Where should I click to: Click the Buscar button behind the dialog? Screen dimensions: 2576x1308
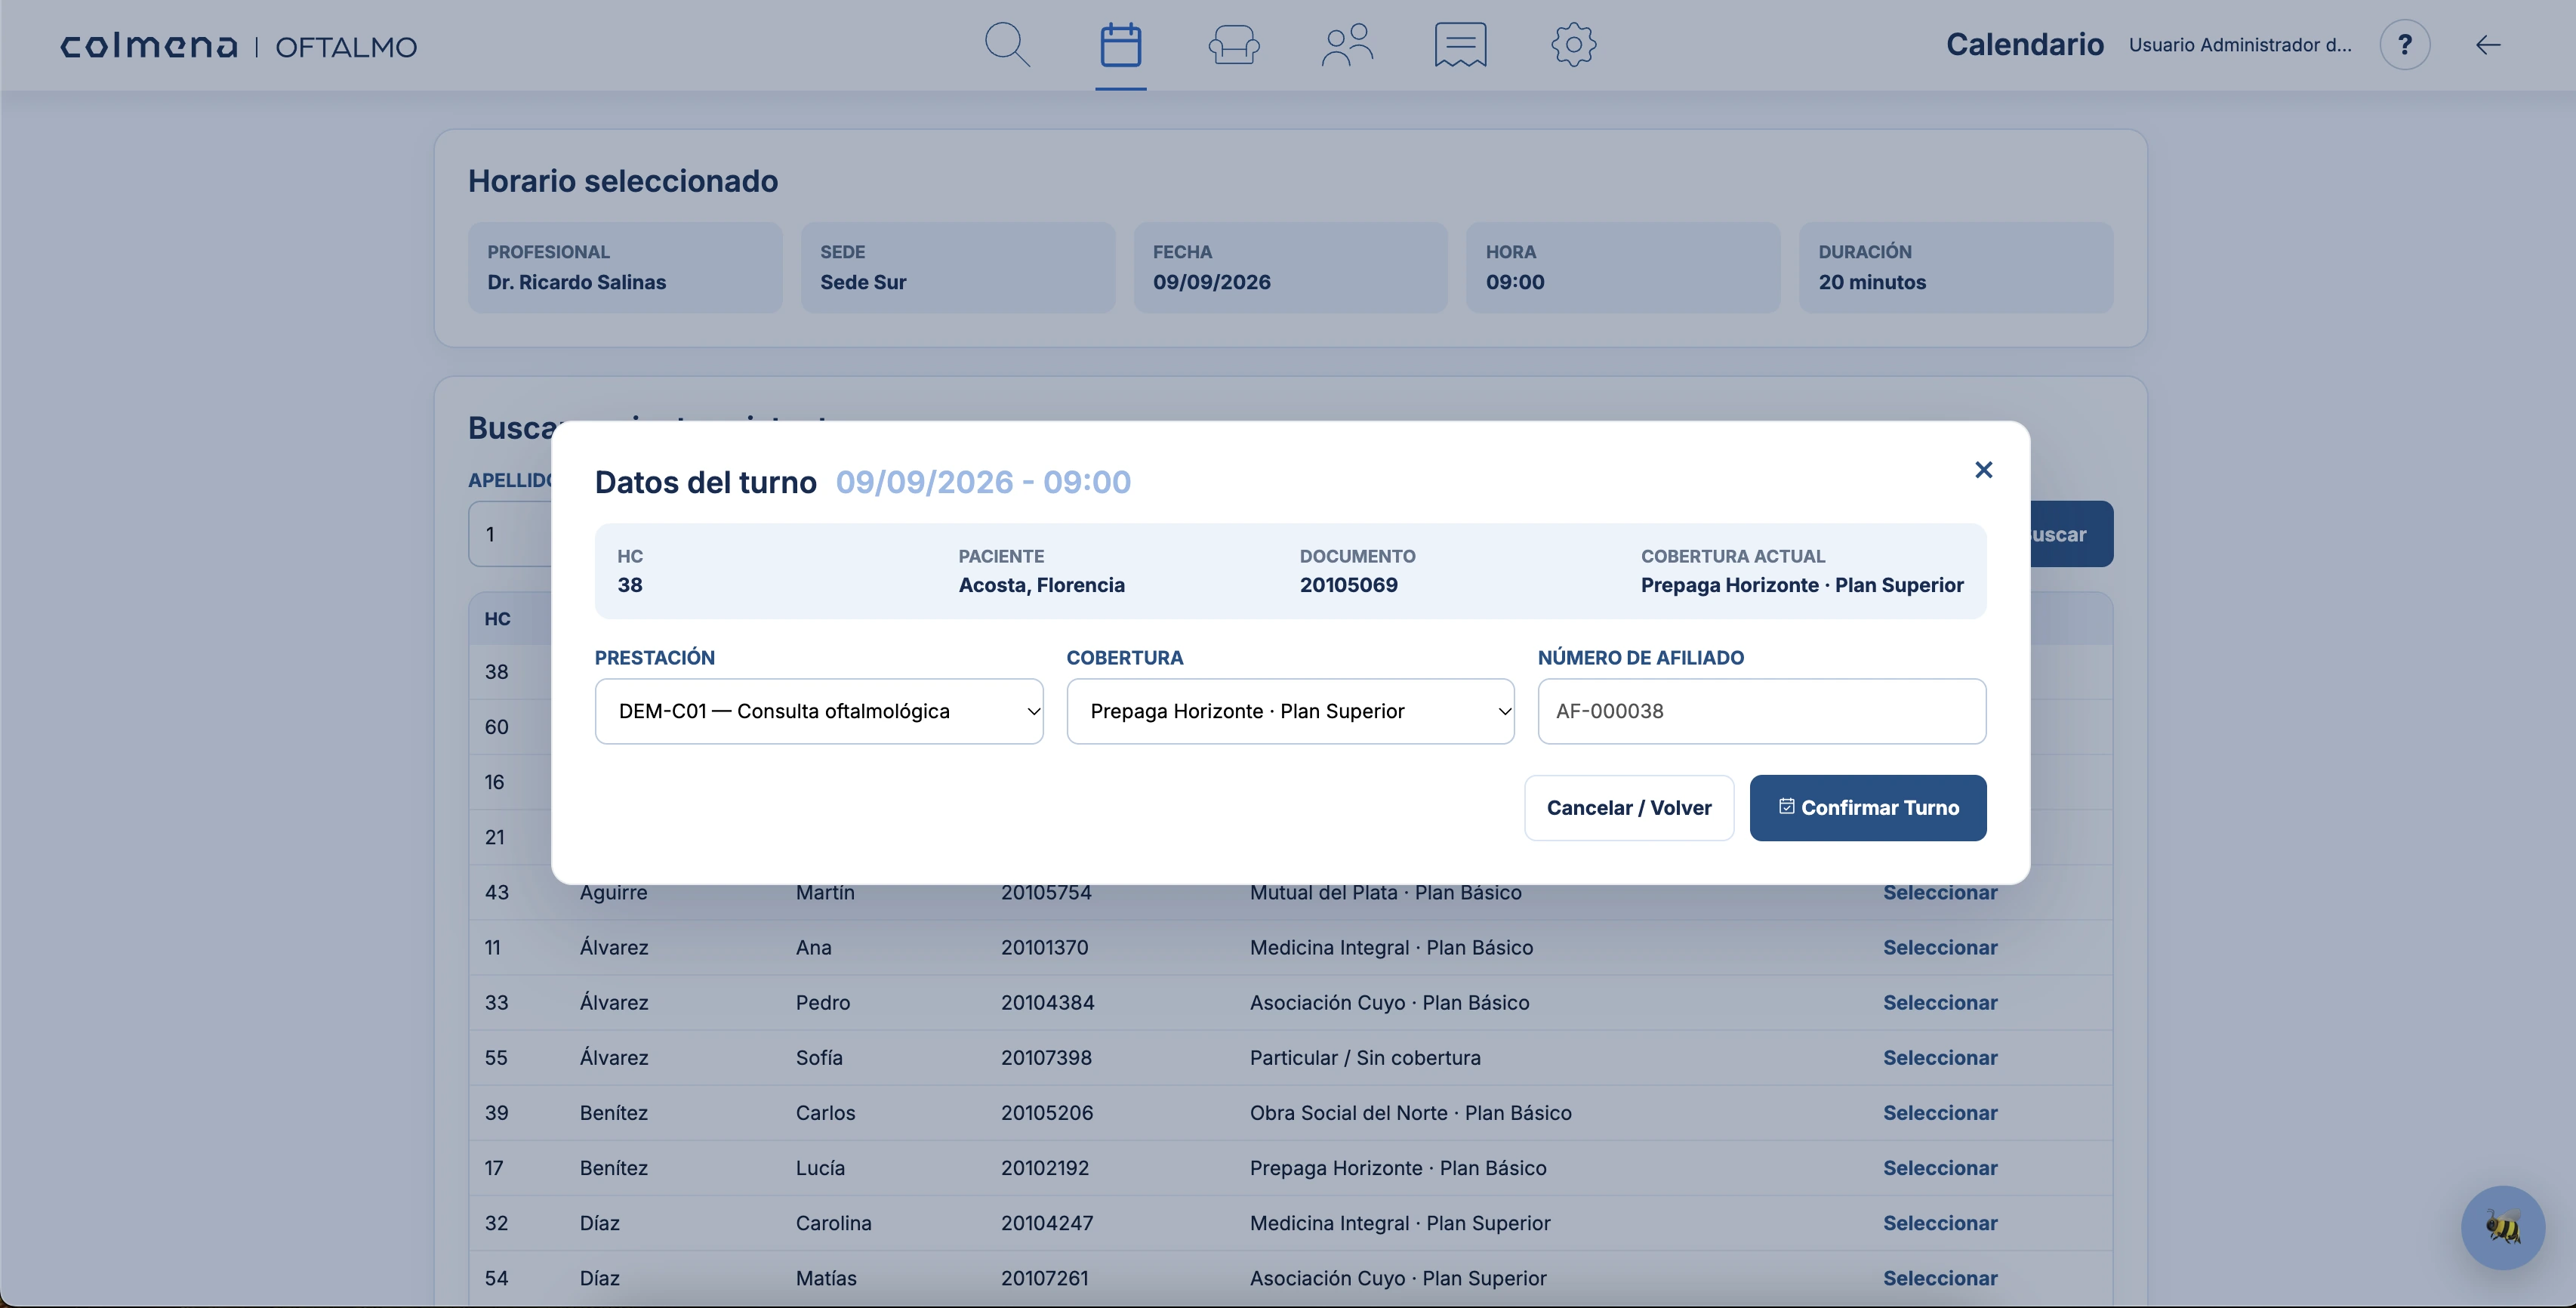coord(2070,534)
